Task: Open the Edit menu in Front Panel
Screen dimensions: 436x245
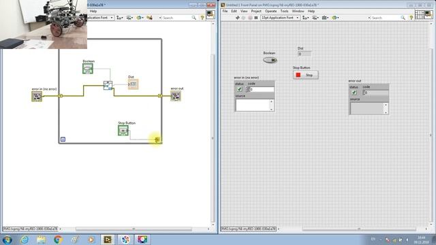Action: coord(234,11)
